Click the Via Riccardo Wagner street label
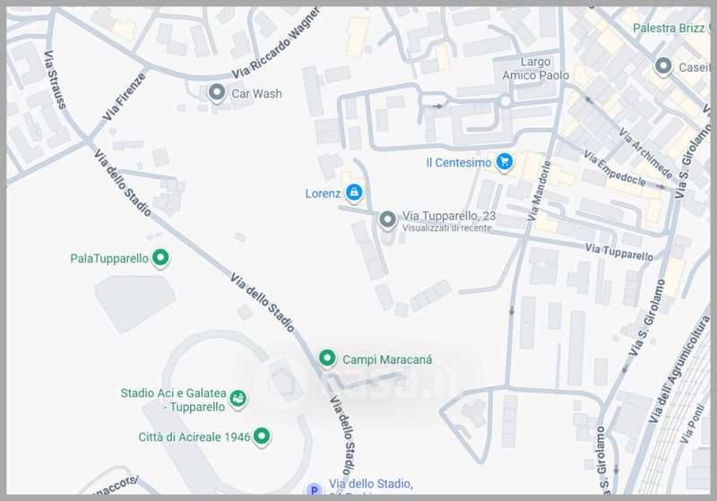 [x=276, y=44]
